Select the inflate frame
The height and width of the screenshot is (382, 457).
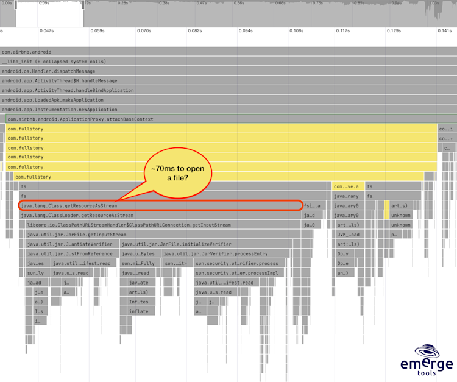(141, 311)
